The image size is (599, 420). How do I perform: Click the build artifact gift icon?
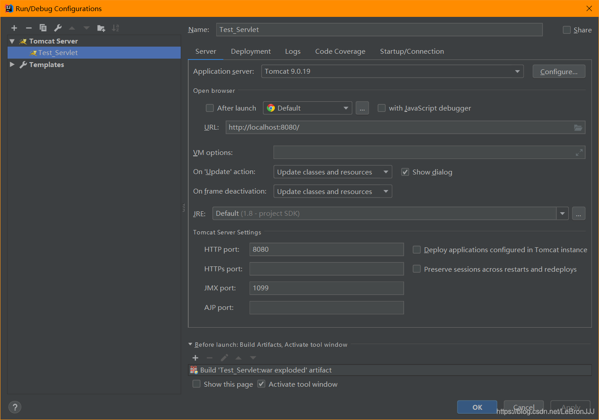[194, 370]
